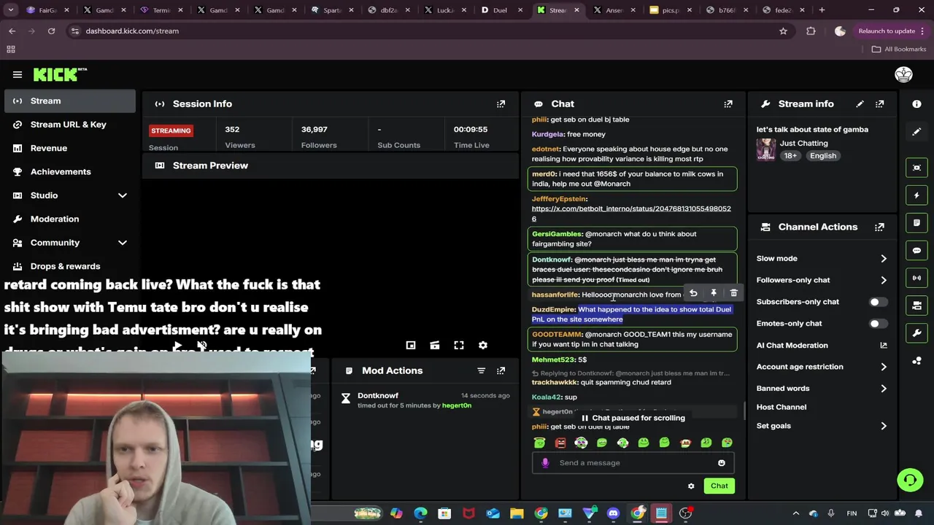Open the hamburger menu beside the Kick logo
This screenshot has height=525, width=934.
(x=18, y=74)
